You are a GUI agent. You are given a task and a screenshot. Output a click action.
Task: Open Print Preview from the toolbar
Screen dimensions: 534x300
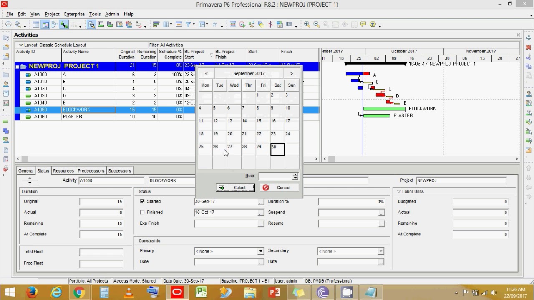(18, 25)
